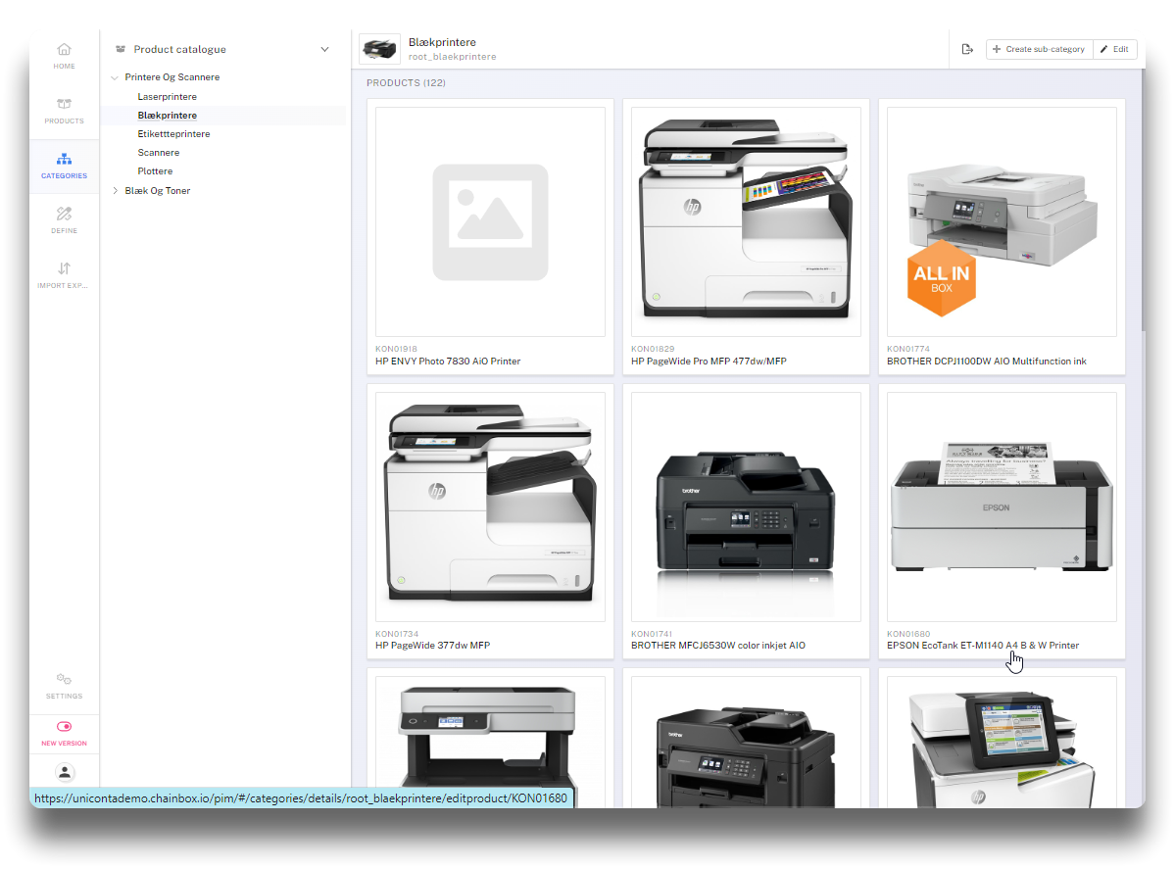Click product code KON01680
This screenshot has height=869, width=1175.
point(908,634)
